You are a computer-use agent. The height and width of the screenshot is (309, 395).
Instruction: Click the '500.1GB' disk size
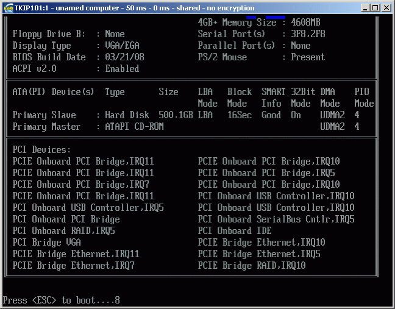[x=176, y=115]
